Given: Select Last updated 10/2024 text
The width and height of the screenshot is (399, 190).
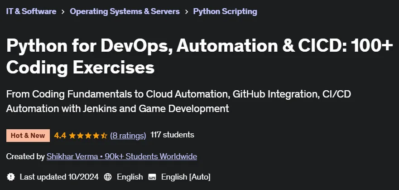Looking at the screenshot, I should click(x=59, y=177).
